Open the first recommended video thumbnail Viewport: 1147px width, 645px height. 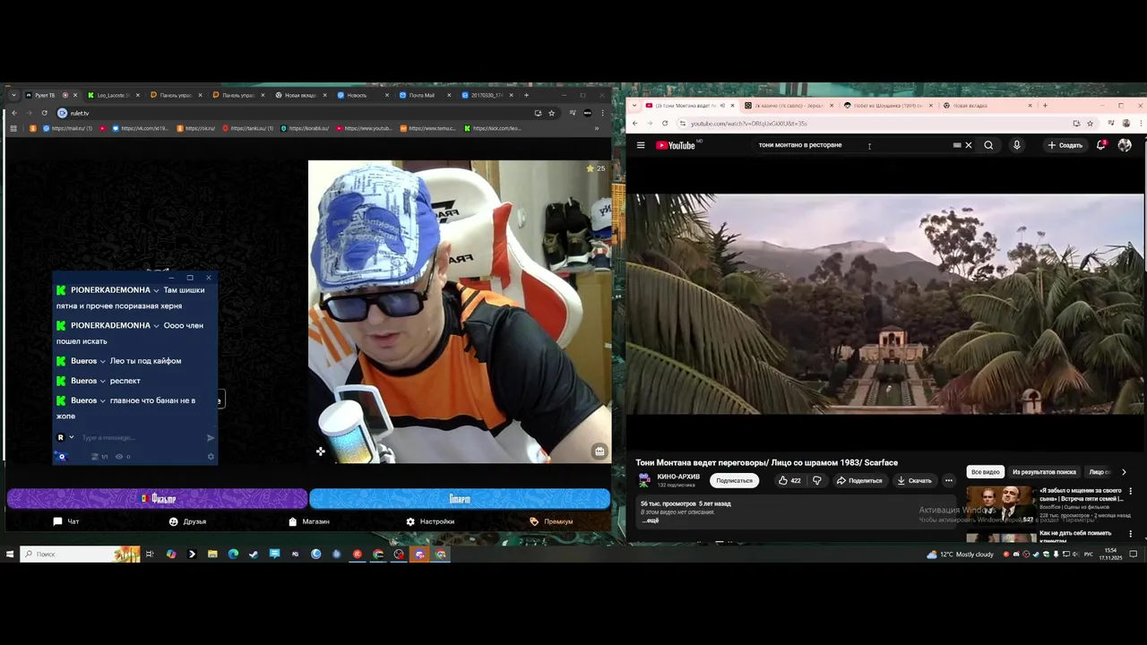tap(1001, 505)
